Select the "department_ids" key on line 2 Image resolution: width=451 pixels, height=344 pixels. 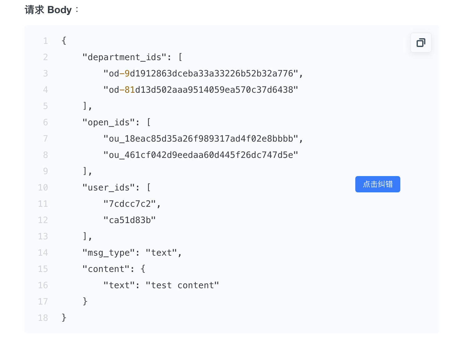click(x=124, y=57)
